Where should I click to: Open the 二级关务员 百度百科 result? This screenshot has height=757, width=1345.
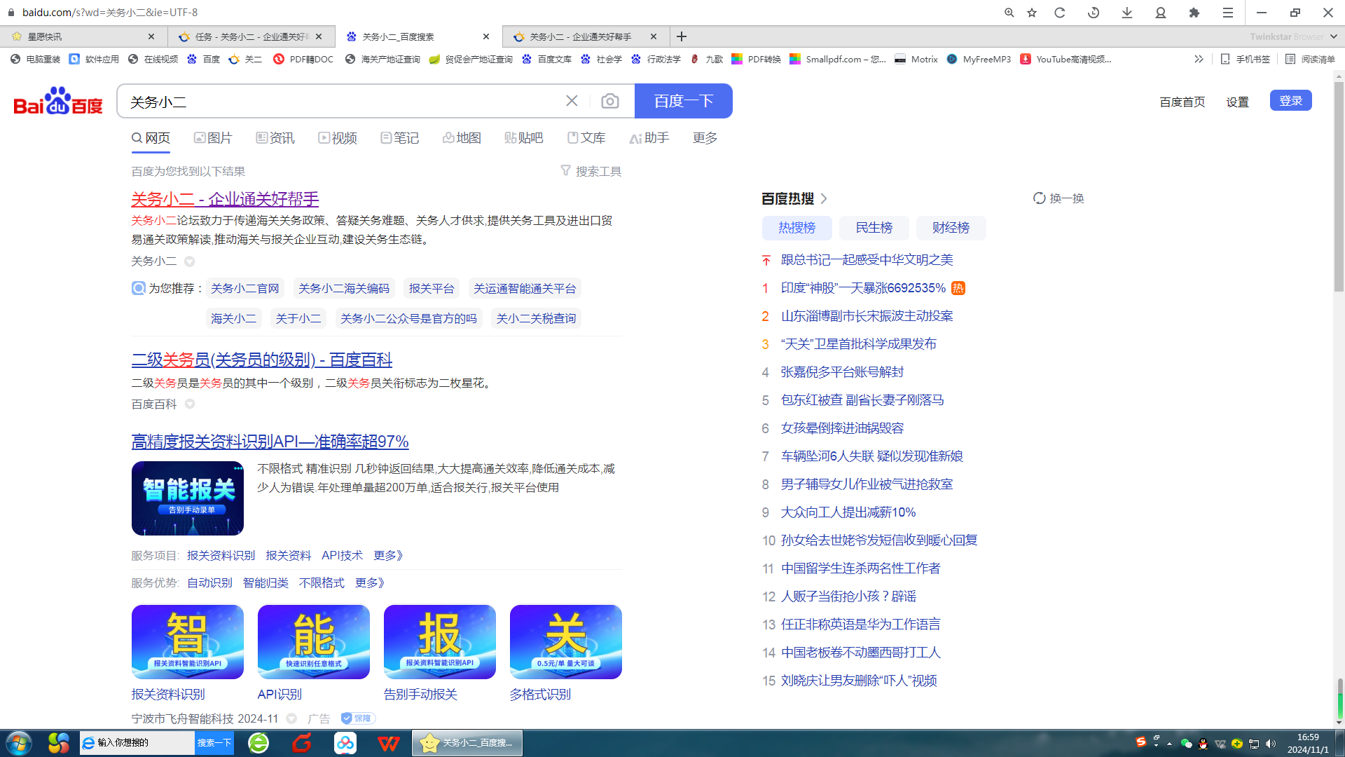(262, 360)
